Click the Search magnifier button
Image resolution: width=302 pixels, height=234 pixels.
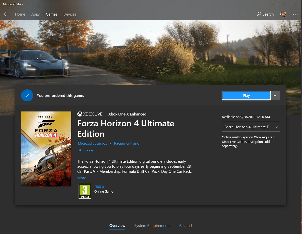pyautogui.click(x=265, y=14)
